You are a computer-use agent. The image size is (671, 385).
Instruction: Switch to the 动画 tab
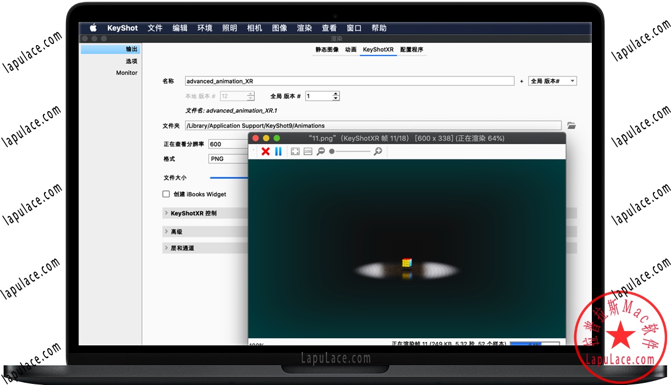click(x=351, y=50)
